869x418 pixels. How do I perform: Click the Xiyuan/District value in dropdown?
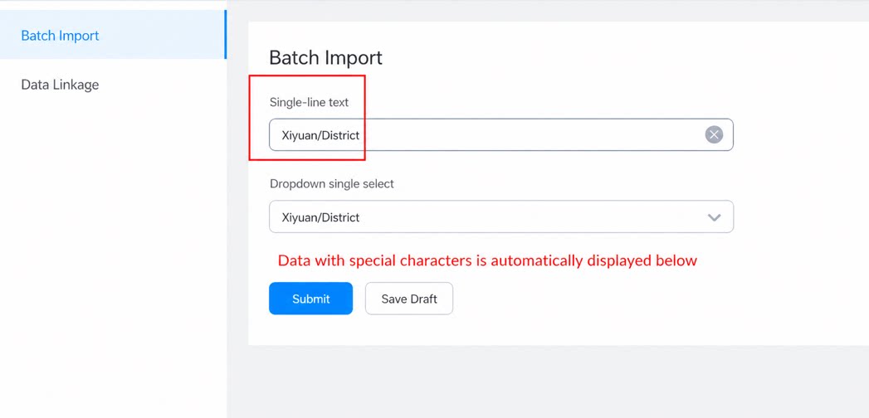click(320, 217)
